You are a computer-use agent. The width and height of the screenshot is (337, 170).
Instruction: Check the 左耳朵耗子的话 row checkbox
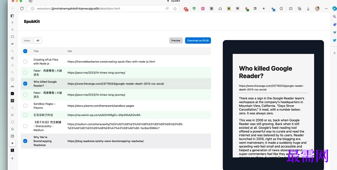pos(25,115)
